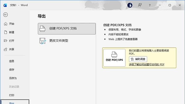Click the new document icon beside 新建
Image resolution: width=185 pixels, height=104 pixels.
tap(6, 32)
